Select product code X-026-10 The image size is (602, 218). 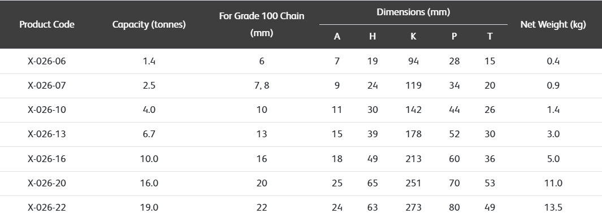(x=47, y=110)
